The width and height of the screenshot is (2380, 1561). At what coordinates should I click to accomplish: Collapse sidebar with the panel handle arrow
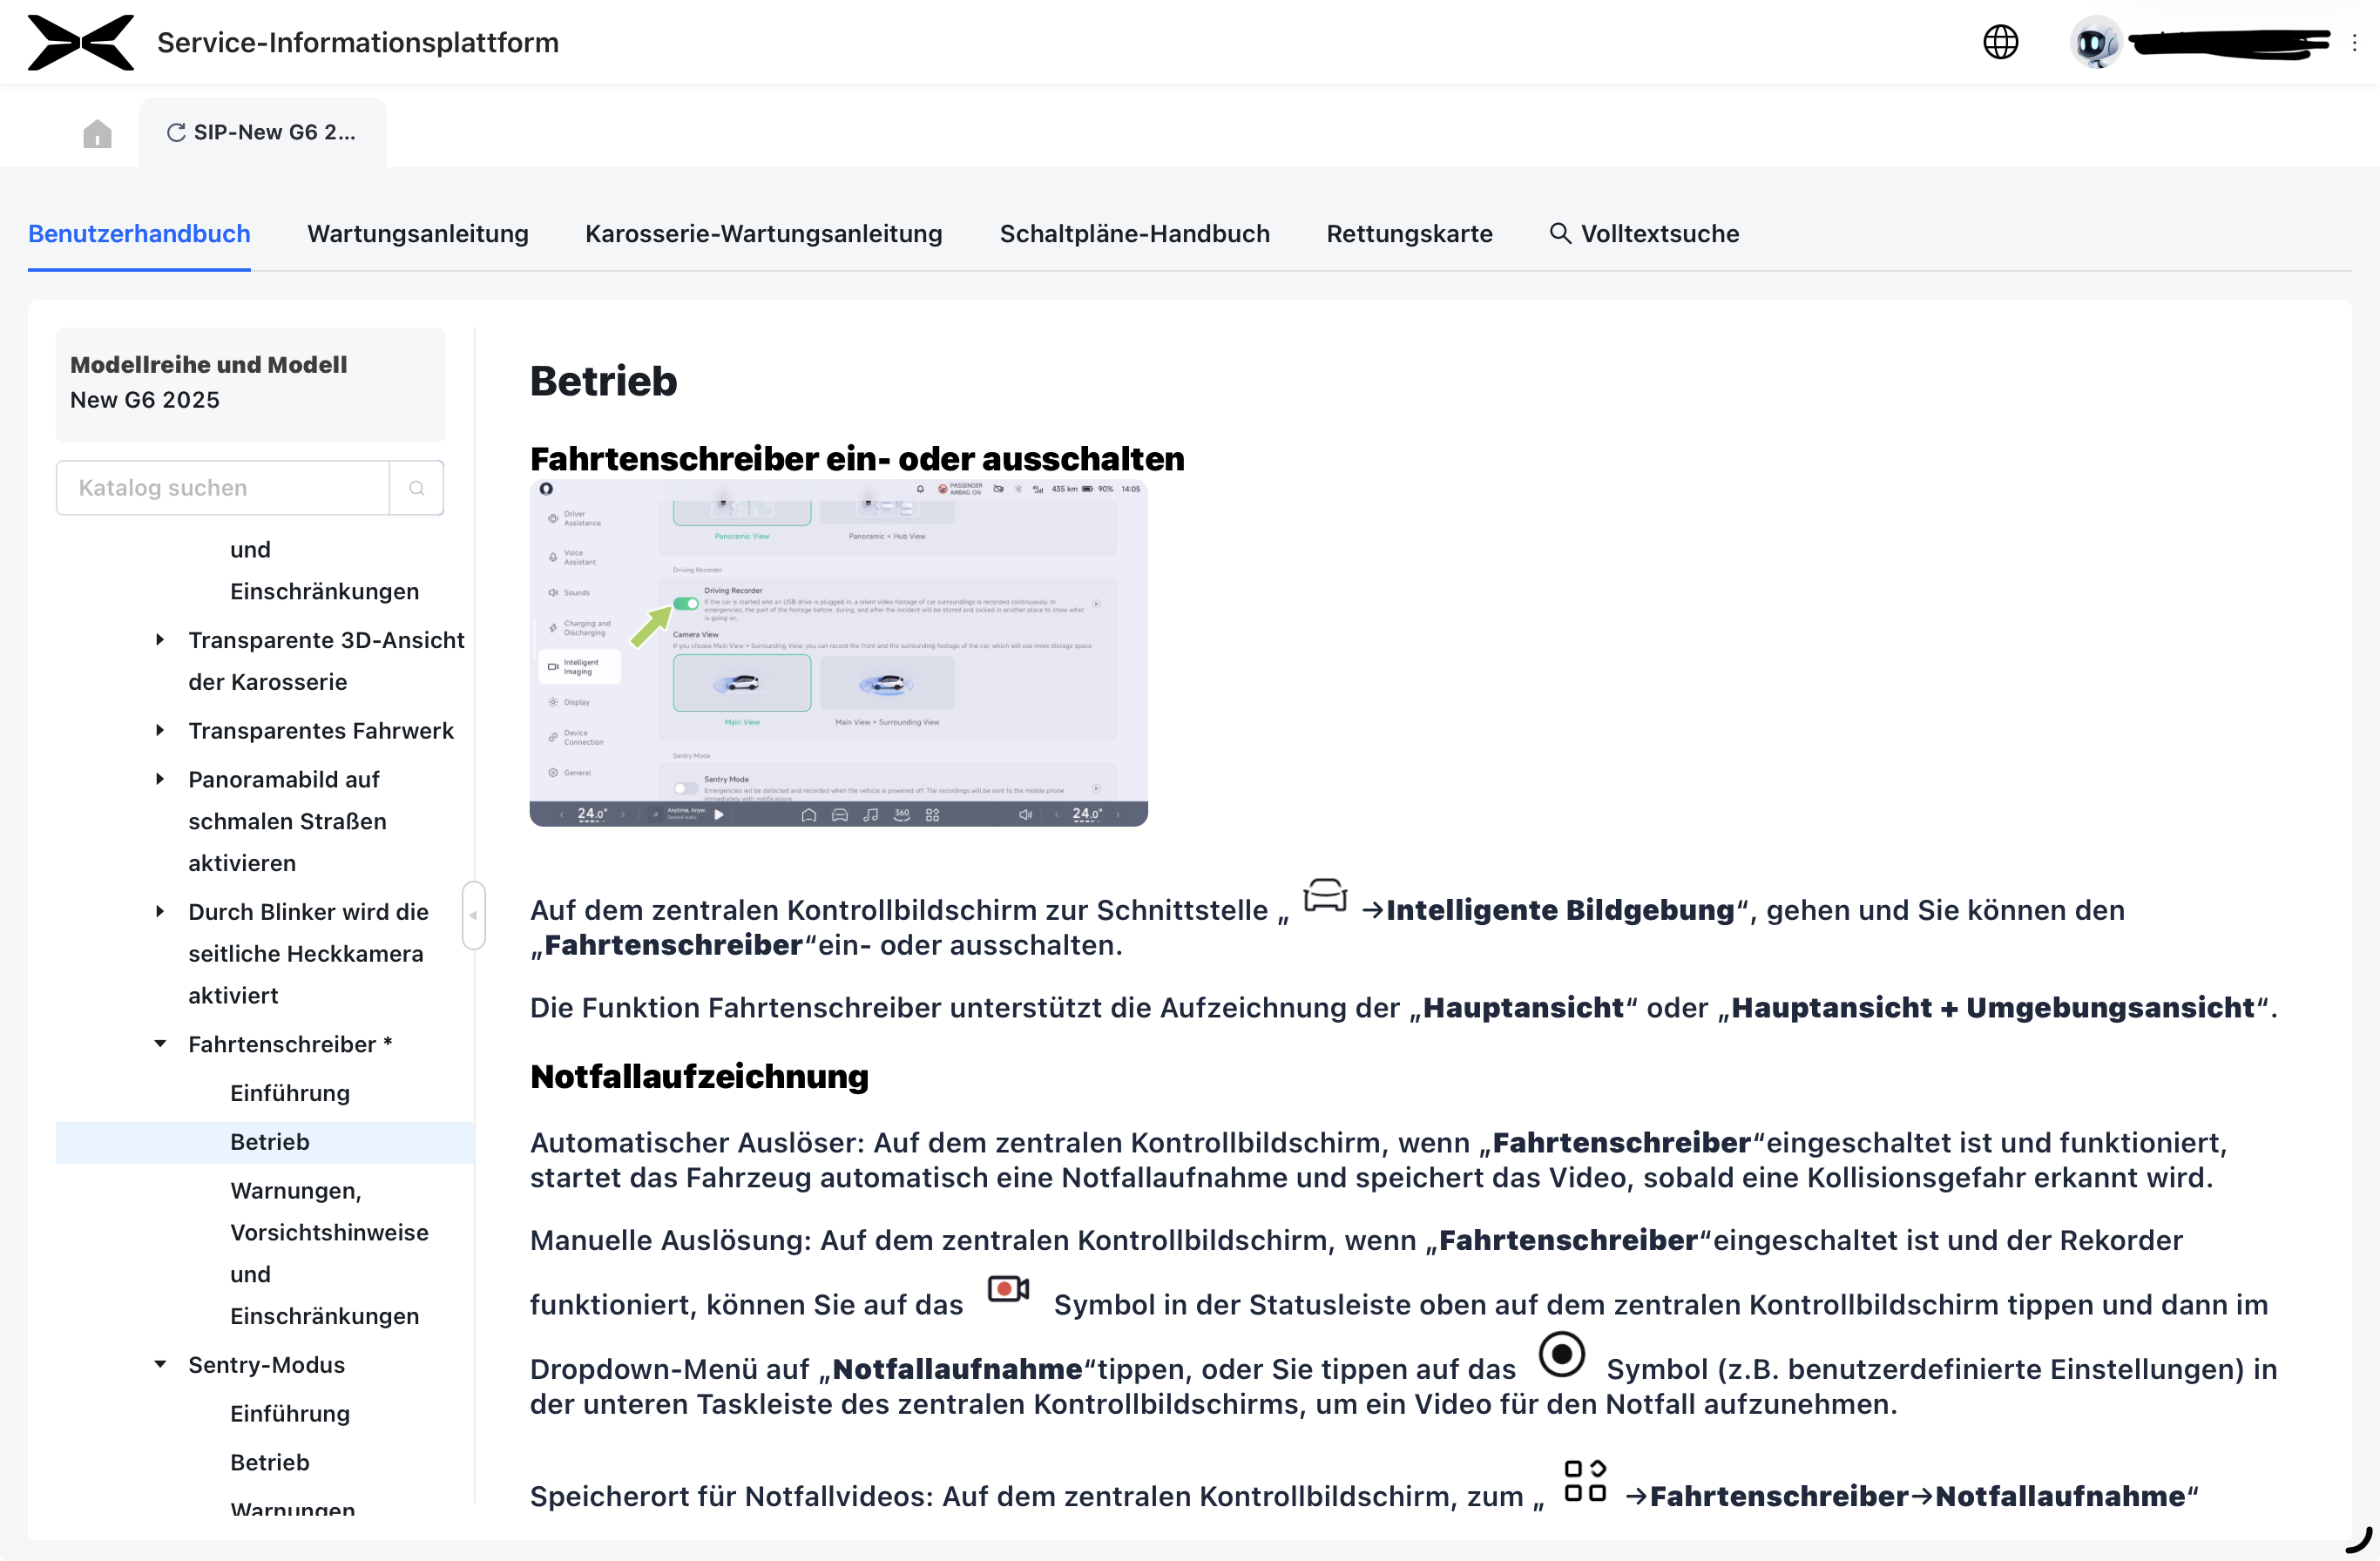tap(473, 915)
